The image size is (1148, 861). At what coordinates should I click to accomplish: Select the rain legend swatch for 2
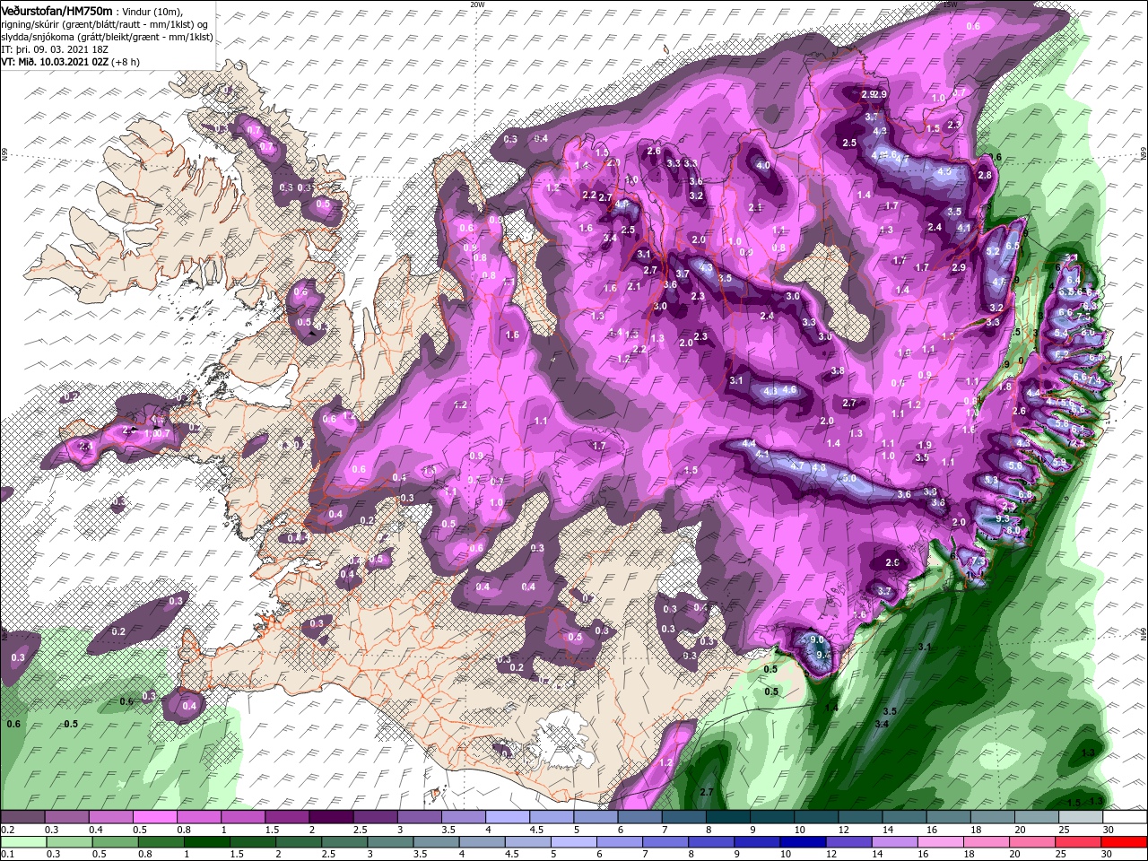(298, 842)
